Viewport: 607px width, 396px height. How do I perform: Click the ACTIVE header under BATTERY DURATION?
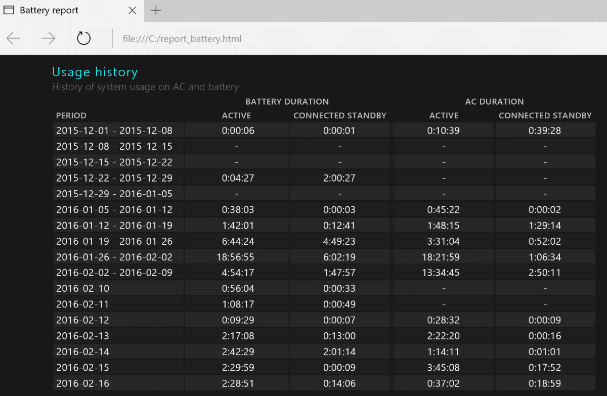coord(236,116)
